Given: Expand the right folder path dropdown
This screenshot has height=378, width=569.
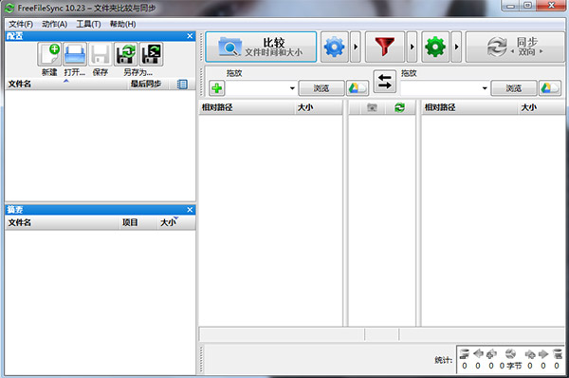Looking at the screenshot, I should [x=485, y=88].
